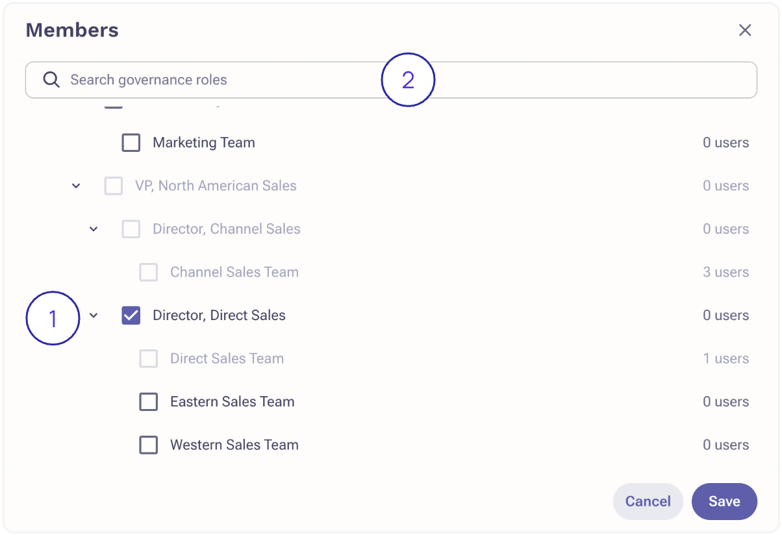Collapse the Director, Direct Sales node
The height and width of the screenshot is (535, 782).
[x=94, y=316]
